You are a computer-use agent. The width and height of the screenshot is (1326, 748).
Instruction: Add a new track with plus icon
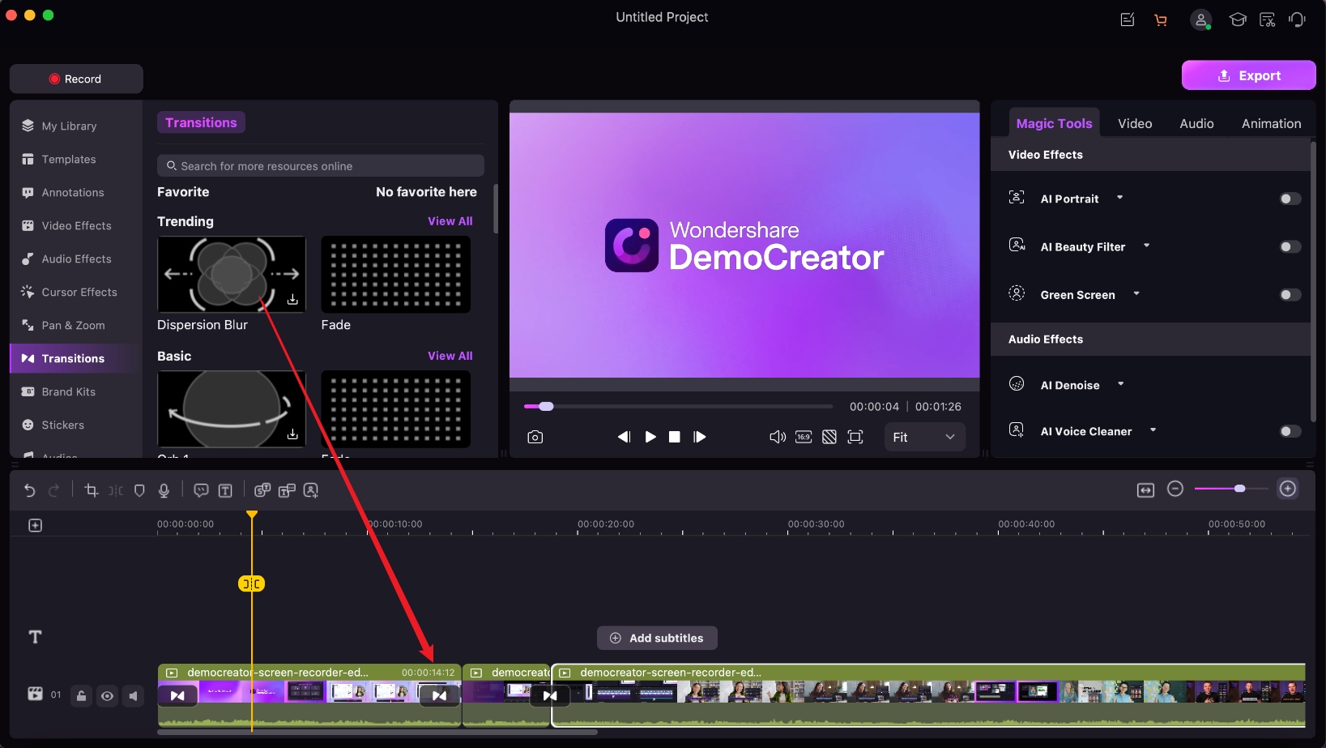point(35,525)
